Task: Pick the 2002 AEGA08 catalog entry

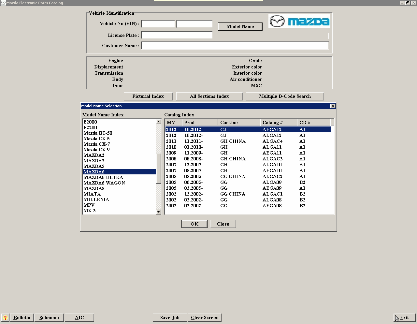Action: pyautogui.click(x=248, y=206)
